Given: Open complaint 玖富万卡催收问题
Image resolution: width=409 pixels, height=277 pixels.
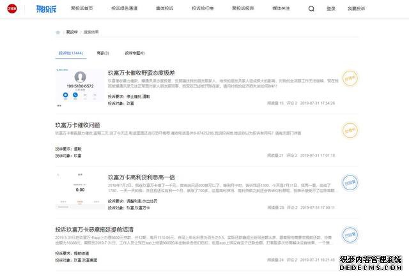Looking at the screenshot, I should click(78, 125).
